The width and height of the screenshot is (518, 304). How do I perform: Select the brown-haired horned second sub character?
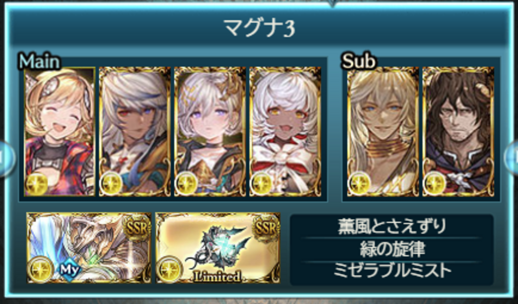pyautogui.click(x=458, y=132)
